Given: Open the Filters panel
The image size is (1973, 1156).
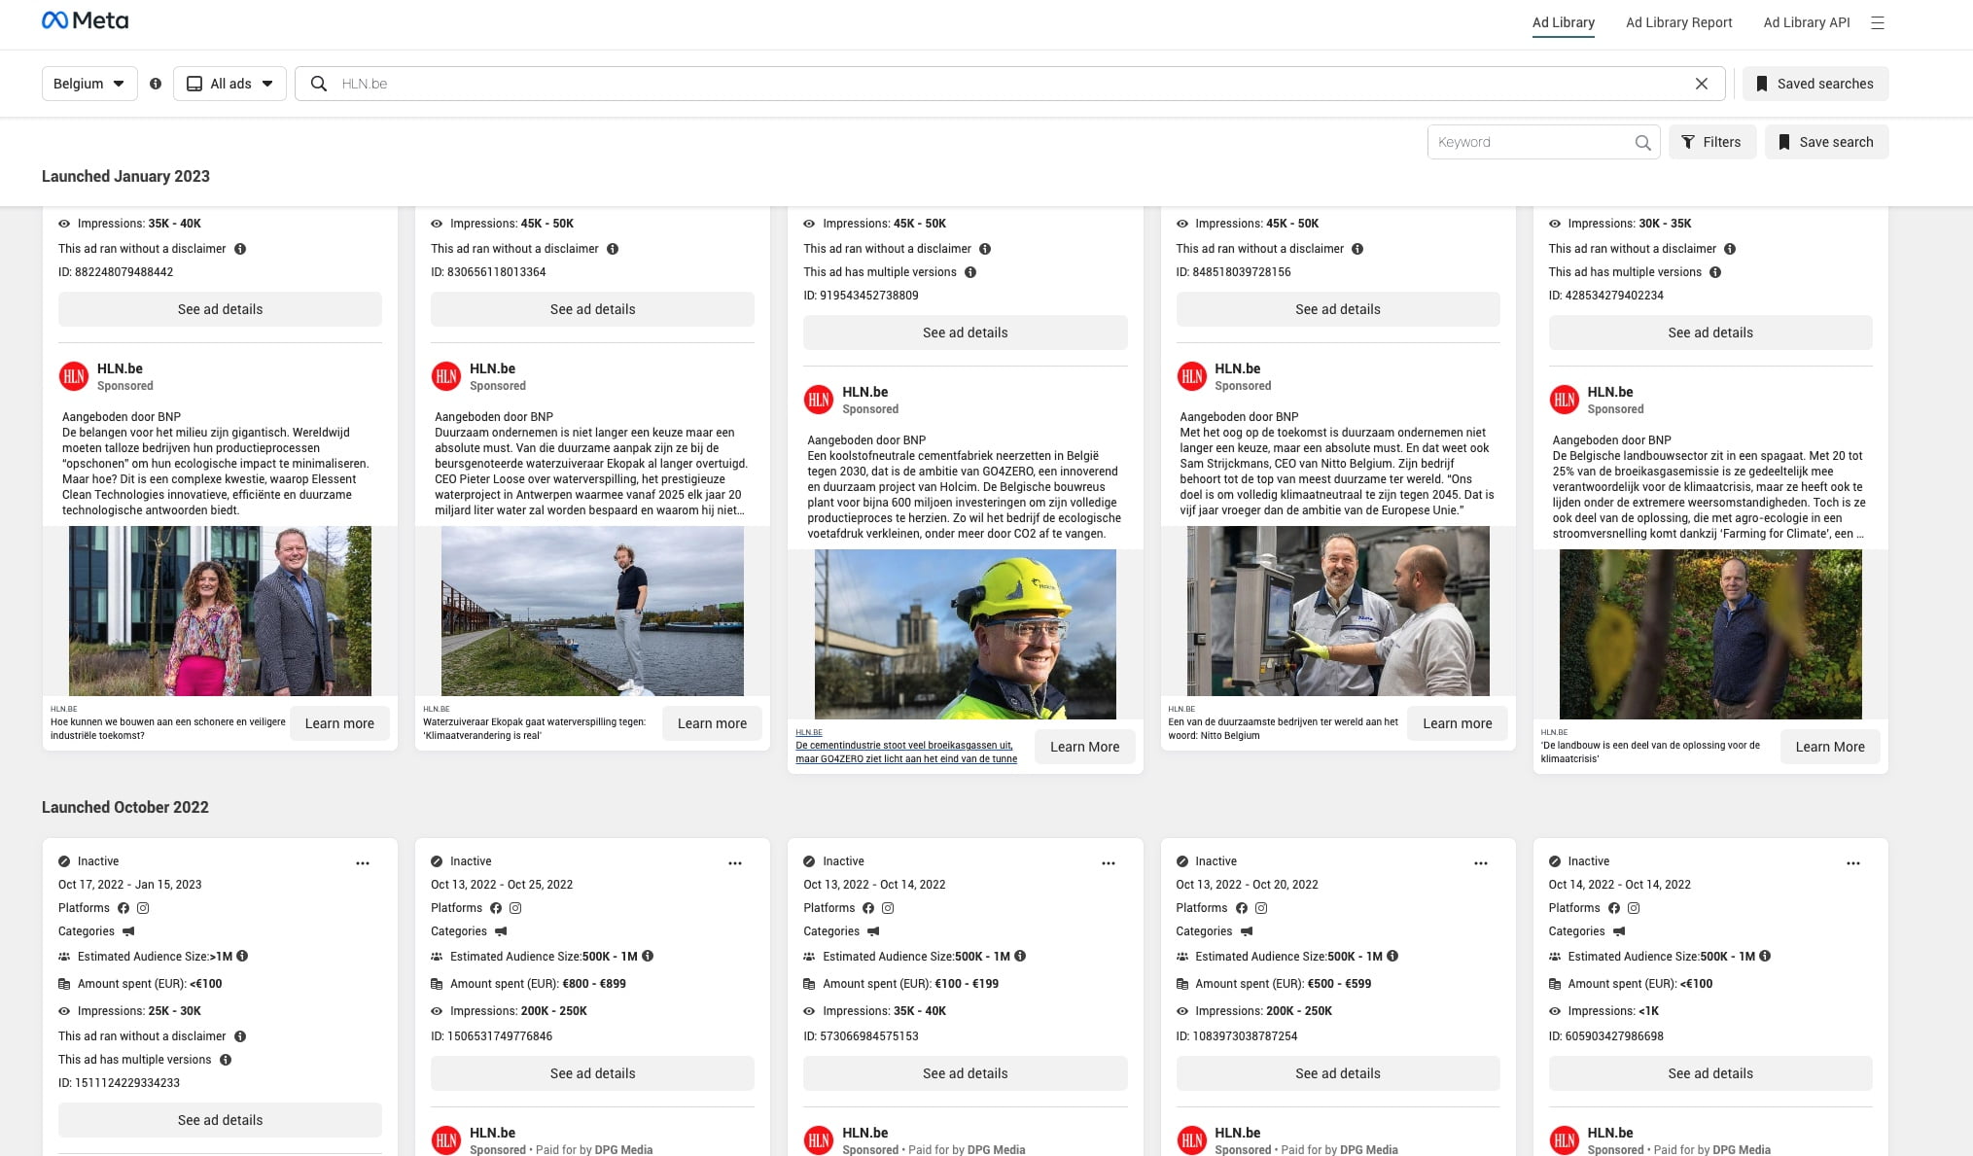Looking at the screenshot, I should click(1712, 142).
